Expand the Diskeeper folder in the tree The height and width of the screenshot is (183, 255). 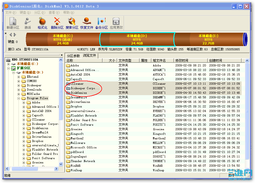(x=19, y=85)
